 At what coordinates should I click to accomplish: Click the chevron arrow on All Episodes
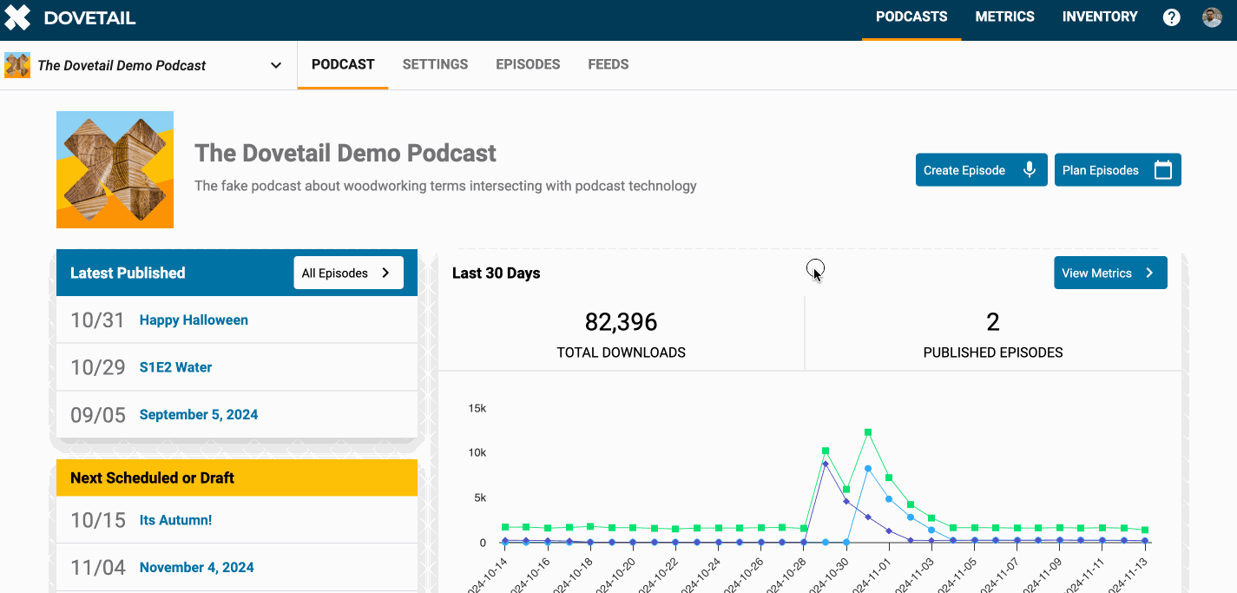tap(386, 273)
